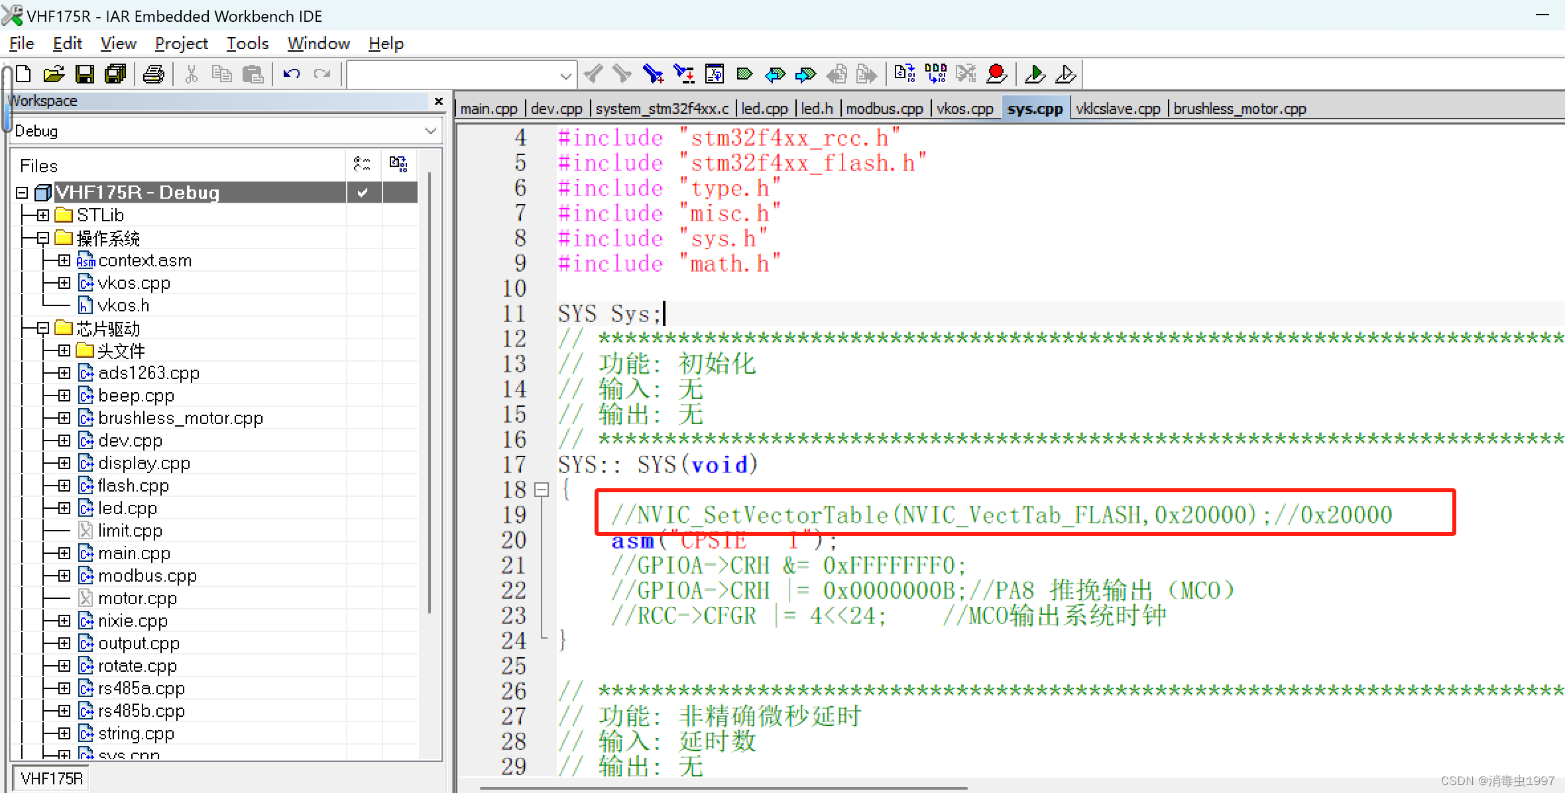This screenshot has height=793, width=1565.
Task: Open the Project menu
Action: pyautogui.click(x=181, y=44)
